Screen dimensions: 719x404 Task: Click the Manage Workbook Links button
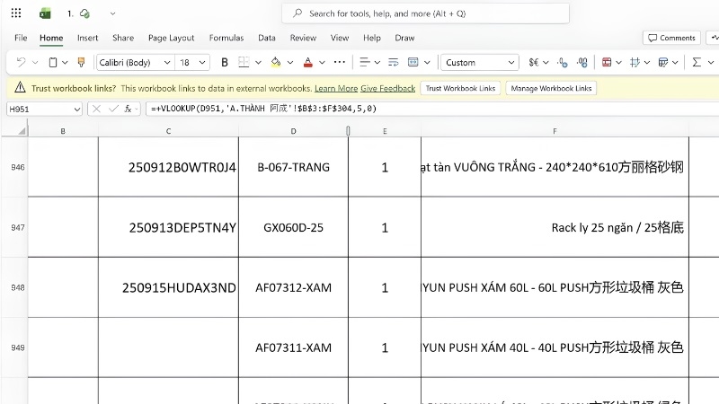click(x=551, y=88)
